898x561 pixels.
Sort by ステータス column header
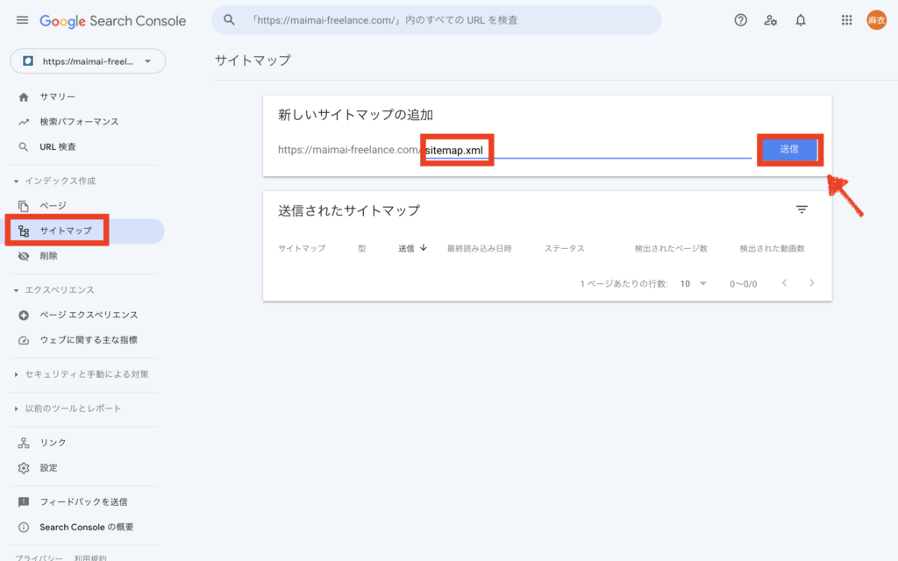click(564, 248)
